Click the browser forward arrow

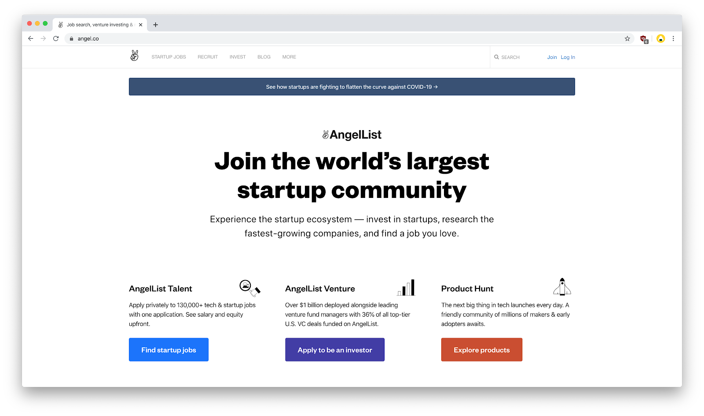pyautogui.click(x=43, y=39)
